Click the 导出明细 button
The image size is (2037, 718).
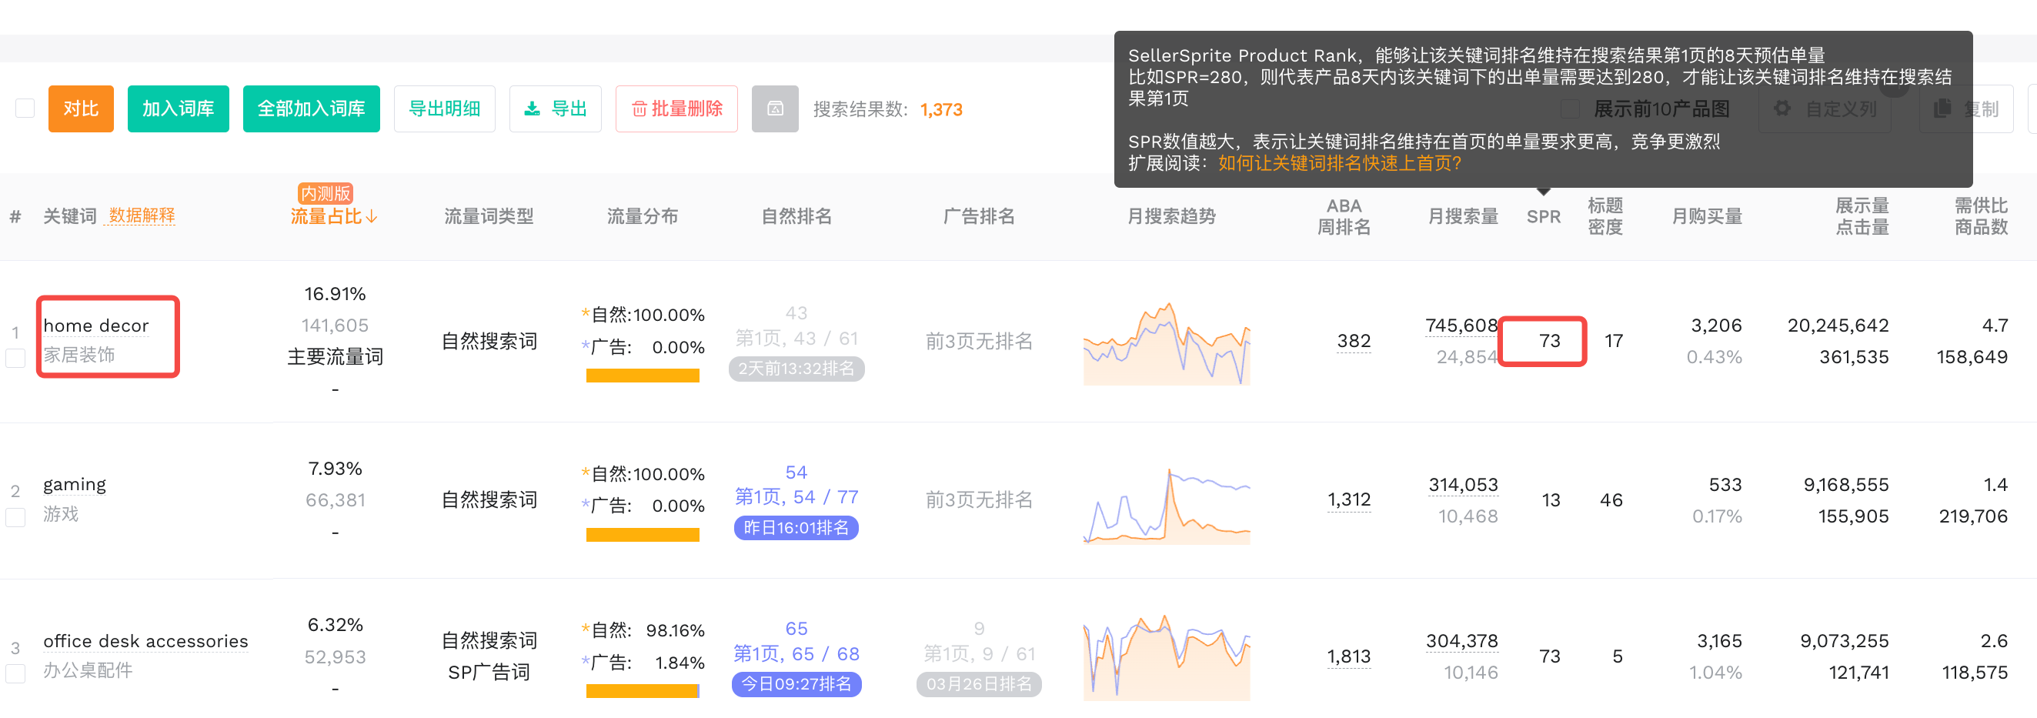point(443,109)
